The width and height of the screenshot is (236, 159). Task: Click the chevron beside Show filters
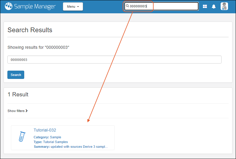click(27, 111)
